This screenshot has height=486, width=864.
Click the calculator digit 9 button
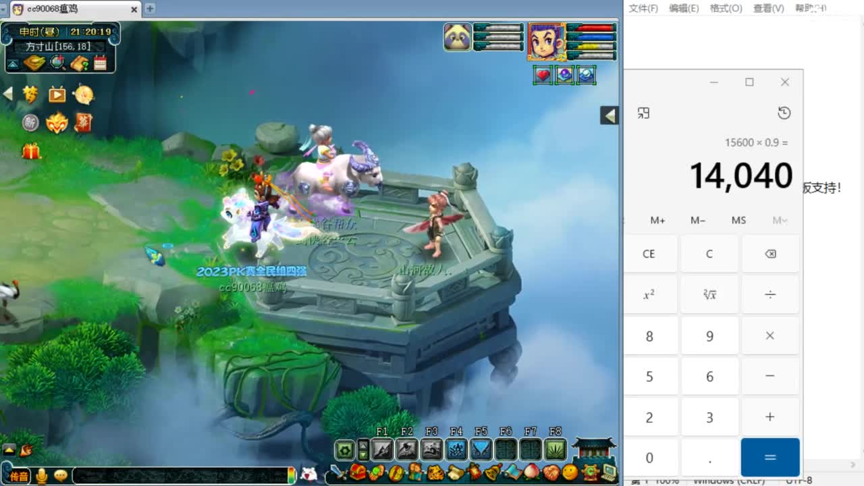click(709, 335)
